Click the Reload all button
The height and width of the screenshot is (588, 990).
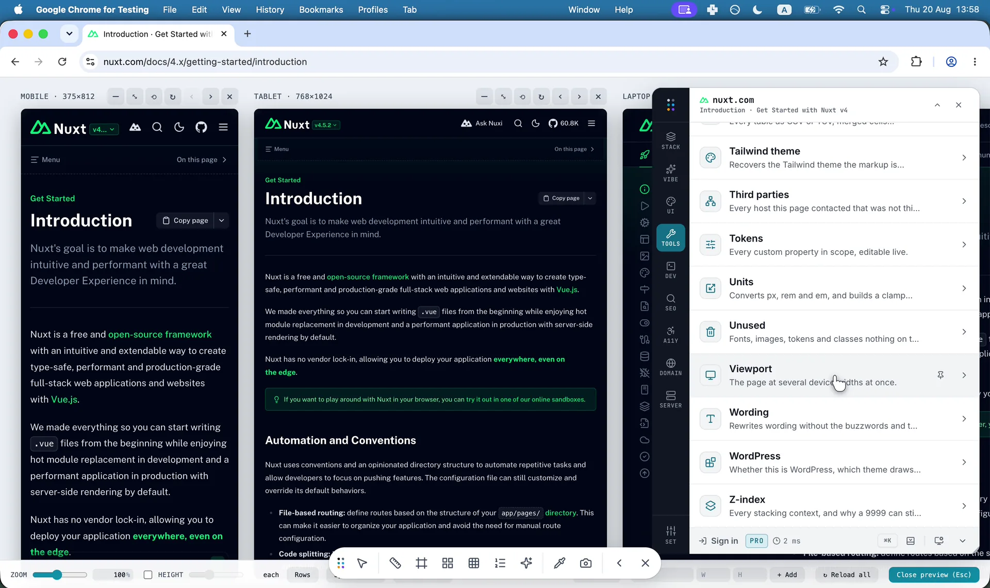click(846, 575)
